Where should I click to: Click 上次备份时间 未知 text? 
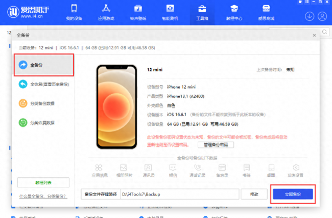coord(275,70)
